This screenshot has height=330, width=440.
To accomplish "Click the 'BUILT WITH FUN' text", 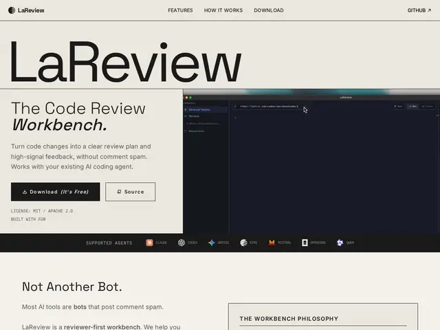I will (28, 219).
